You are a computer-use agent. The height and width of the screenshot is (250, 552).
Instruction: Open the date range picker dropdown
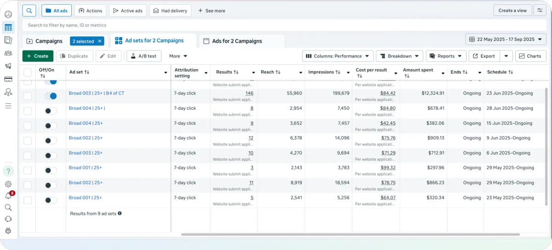click(506, 39)
